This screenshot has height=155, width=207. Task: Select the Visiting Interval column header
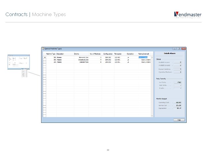pyautogui.click(x=144, y=54)
